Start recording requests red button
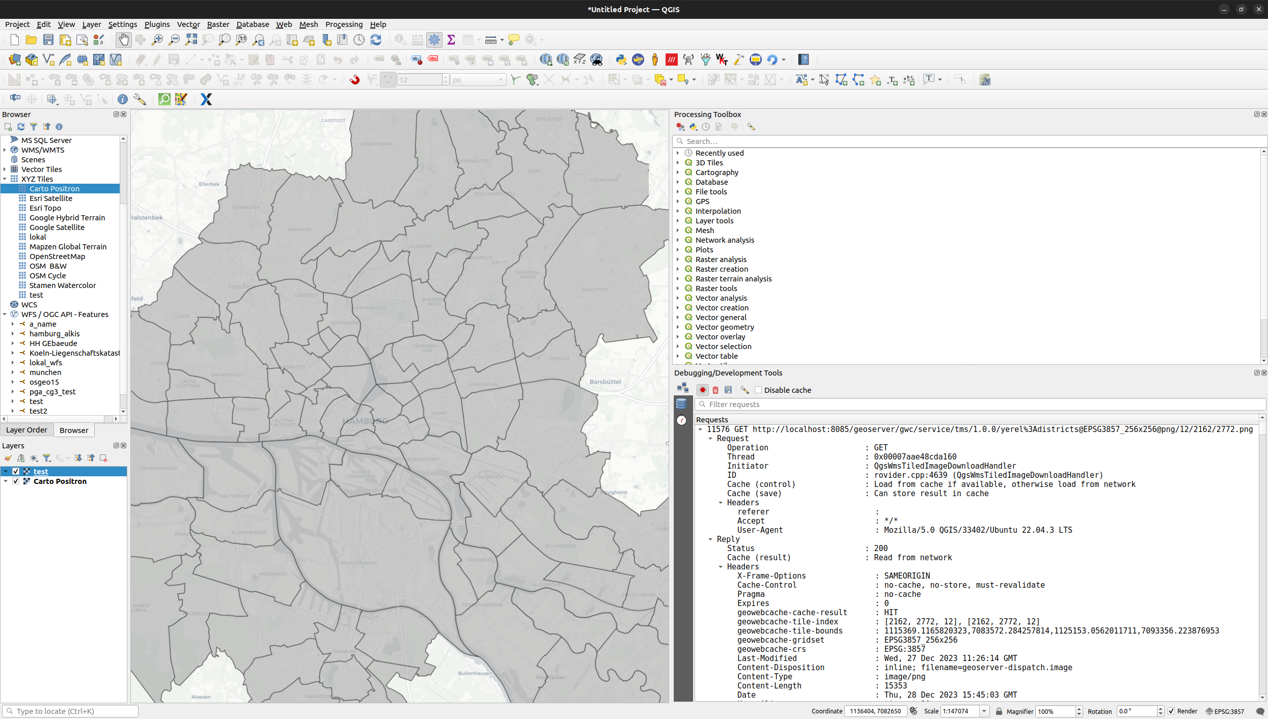 tap(703, 390)
